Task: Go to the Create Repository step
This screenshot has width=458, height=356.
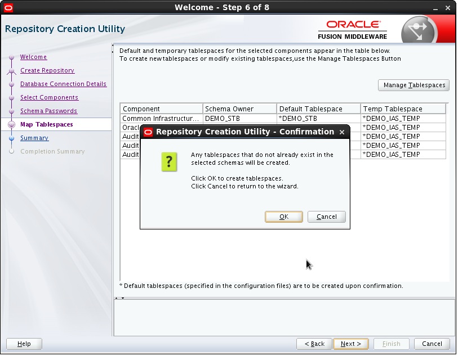Action: 47,70
